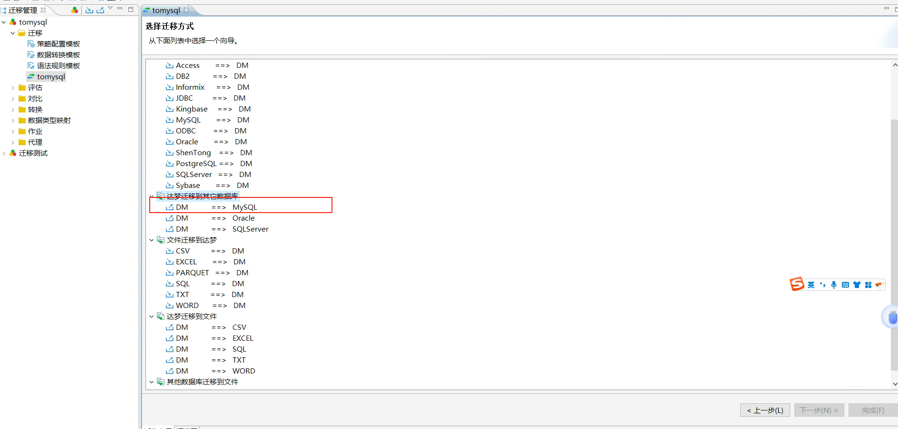Click the new project icon in 迁移管理 toolbar
Viewport: 898px width, 429px height.
tap(75, 10)
